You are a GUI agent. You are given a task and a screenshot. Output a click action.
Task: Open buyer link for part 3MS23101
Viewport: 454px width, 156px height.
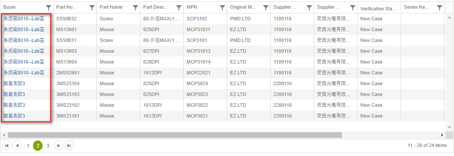coord(14,116)
